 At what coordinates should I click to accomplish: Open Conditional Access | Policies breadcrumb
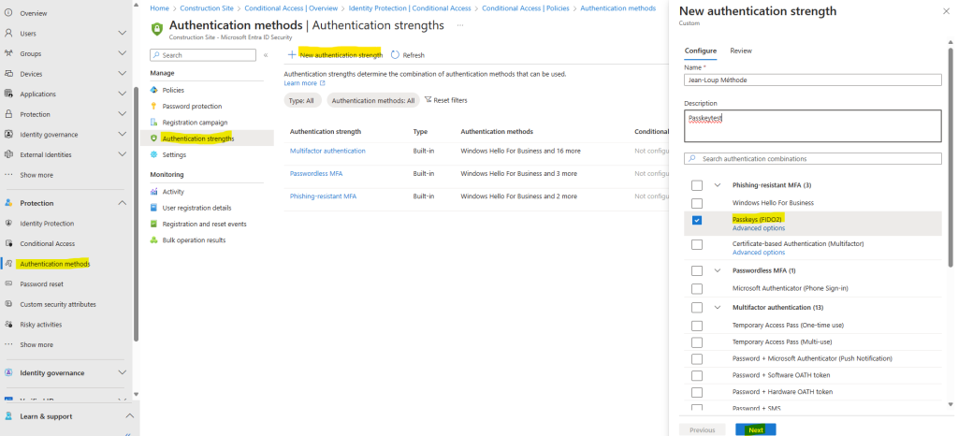[526, 8]
